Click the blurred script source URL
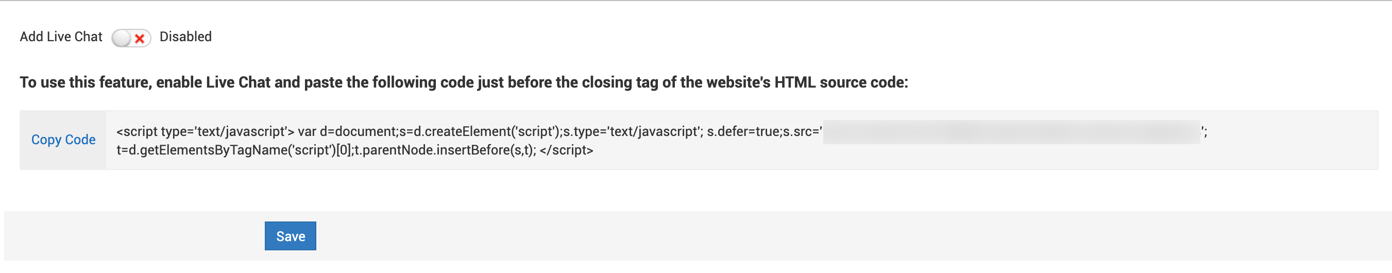 [1010, 132]
